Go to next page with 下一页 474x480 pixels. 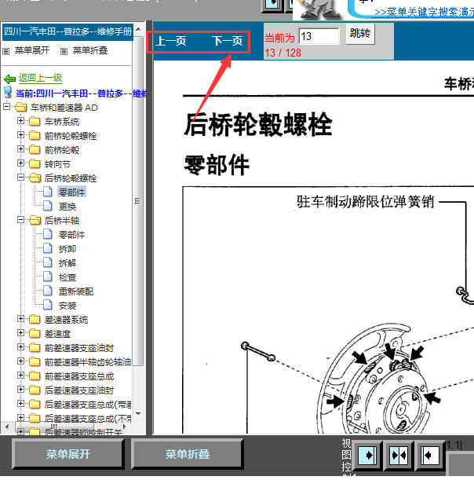click(228, 41)
